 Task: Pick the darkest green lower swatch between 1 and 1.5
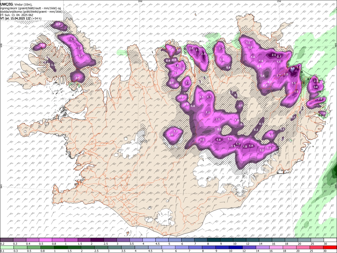pos(61,247)
